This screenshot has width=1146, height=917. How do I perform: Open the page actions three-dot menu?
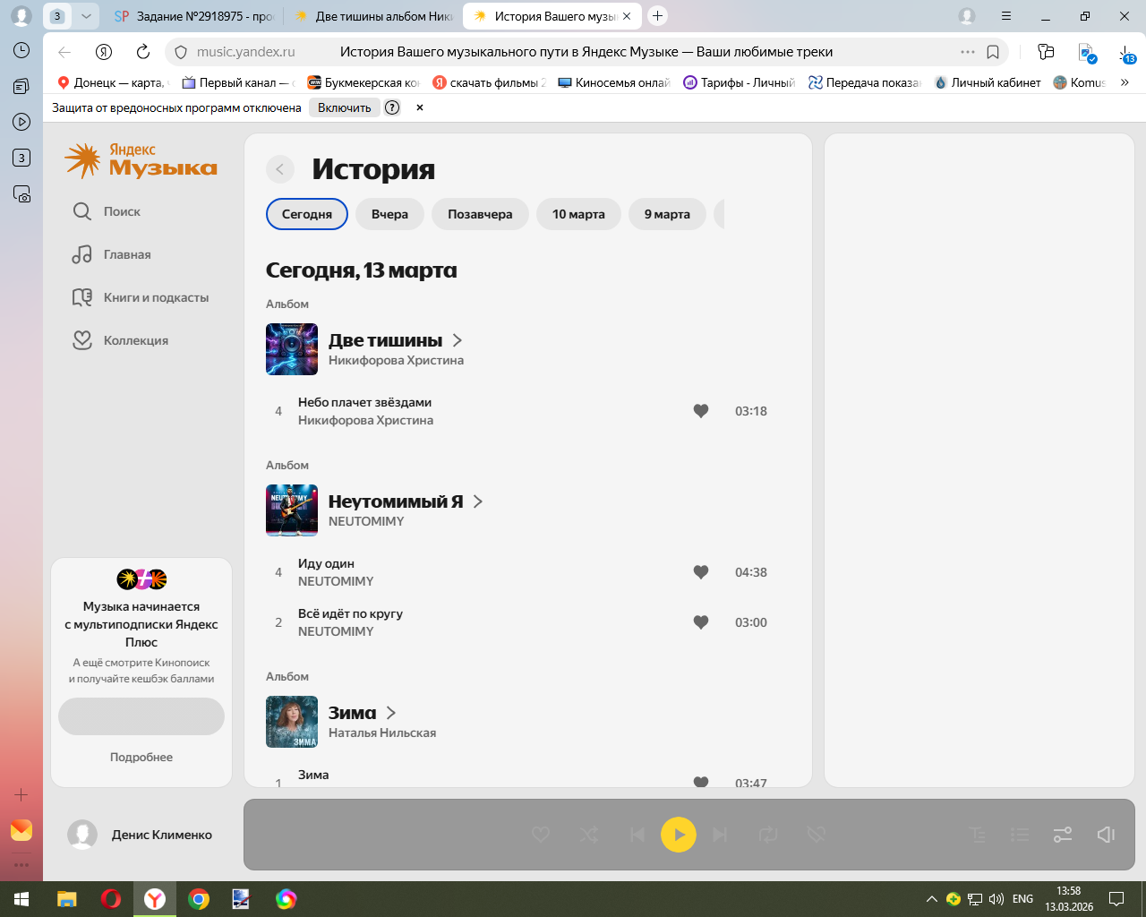click(968, 52)
